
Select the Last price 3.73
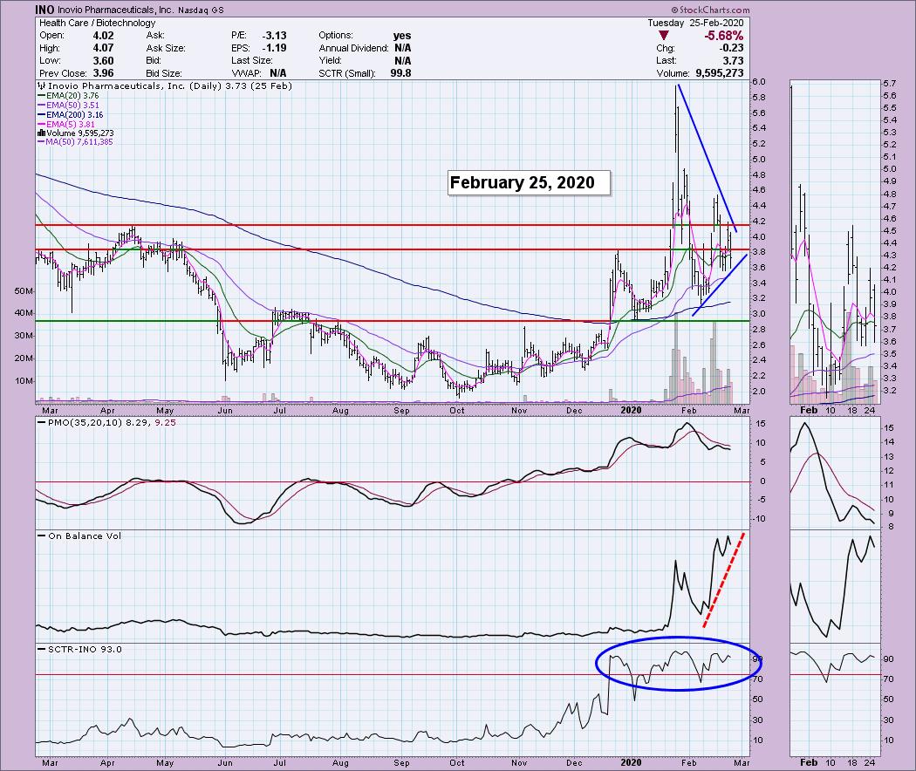tap(733, 61)
